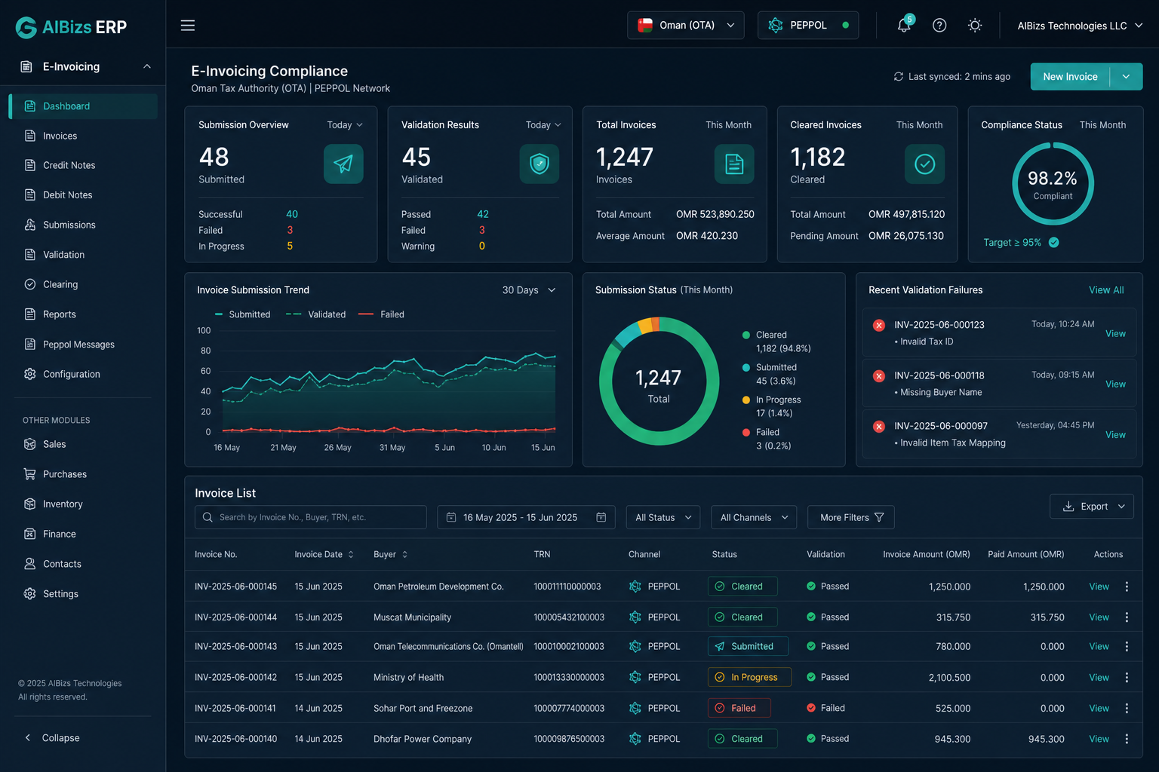Click the In Progress status badge
The image size is (1159, 772).
[x=749, y=677]
